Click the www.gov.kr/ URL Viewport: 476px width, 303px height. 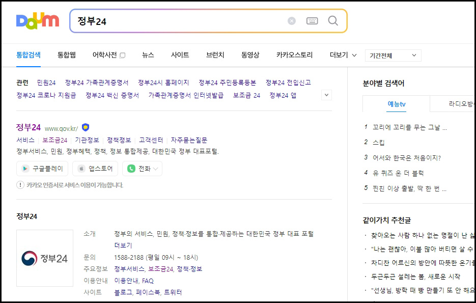61,128
